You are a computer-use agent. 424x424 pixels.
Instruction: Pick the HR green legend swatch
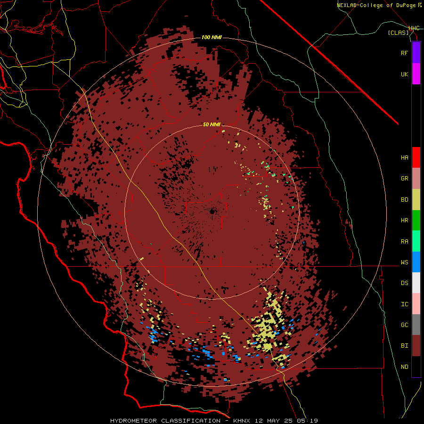pos(416,220)
